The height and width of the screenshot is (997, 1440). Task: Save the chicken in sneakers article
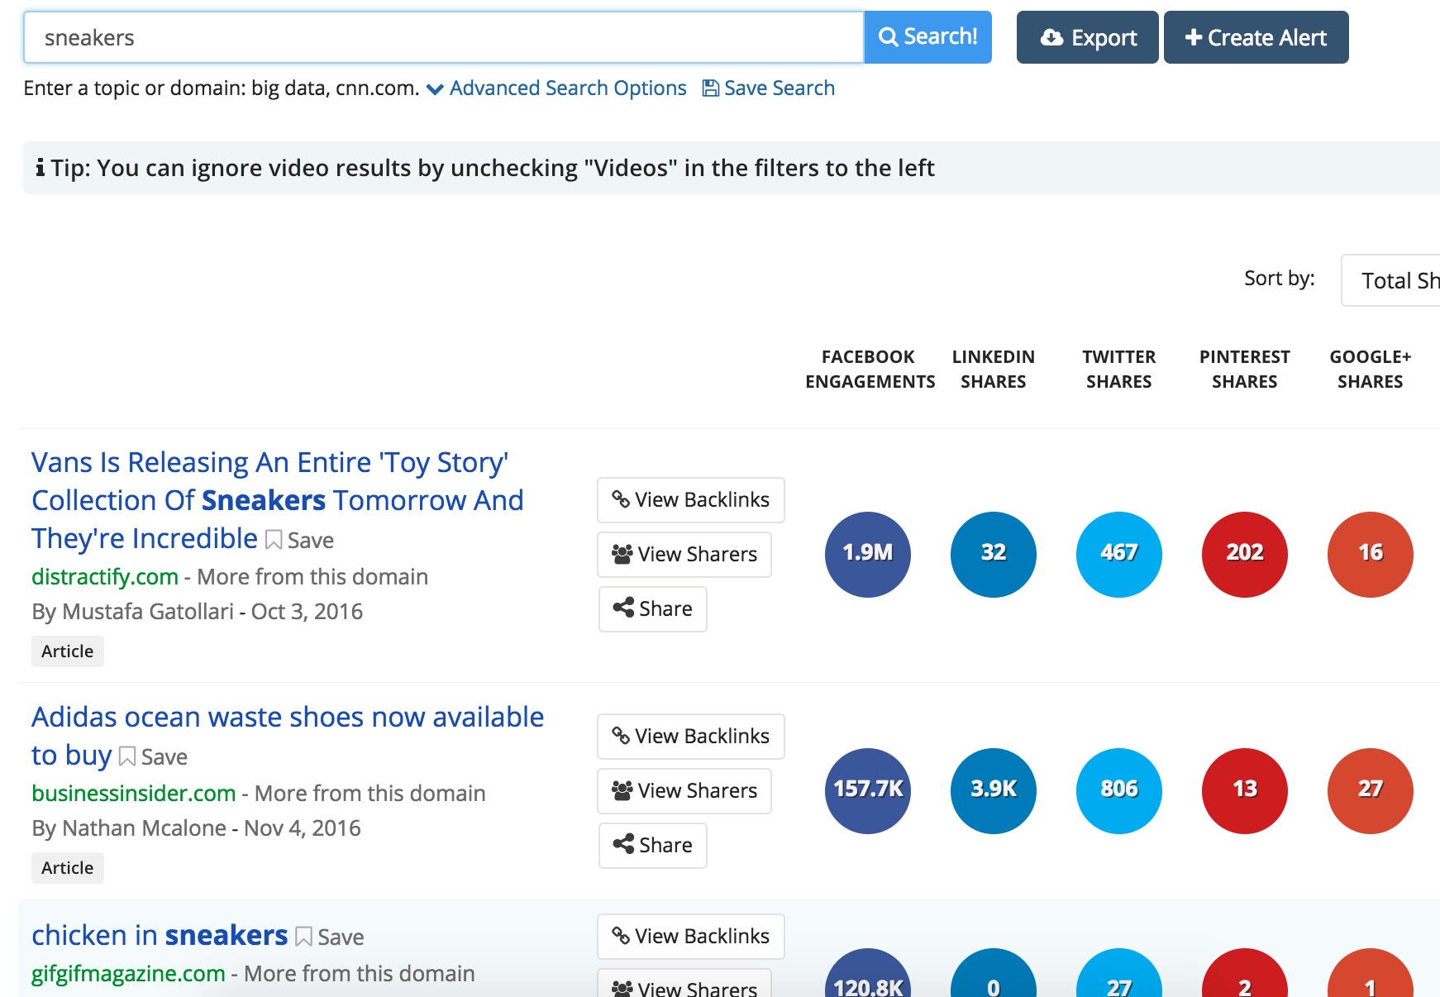tap(330, 937)
